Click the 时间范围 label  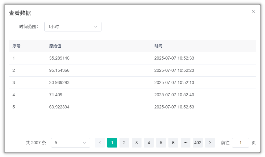point(29,27)
